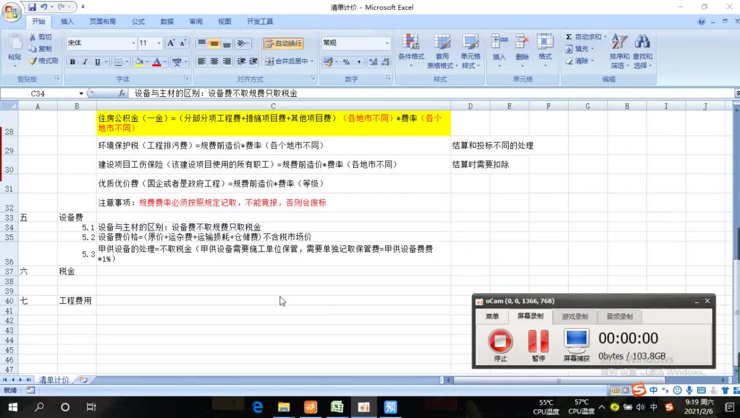The image size is (740, 418).
Task: Open Sort and Filter (排序和筛选)
Action: coord(619,51)
